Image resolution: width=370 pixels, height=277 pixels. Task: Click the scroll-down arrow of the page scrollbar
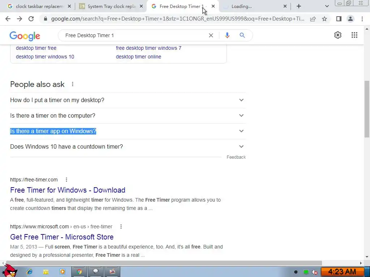(367, 257)
